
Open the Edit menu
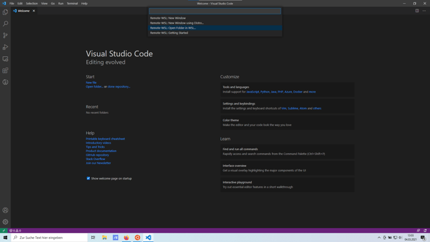pos(20,4)
